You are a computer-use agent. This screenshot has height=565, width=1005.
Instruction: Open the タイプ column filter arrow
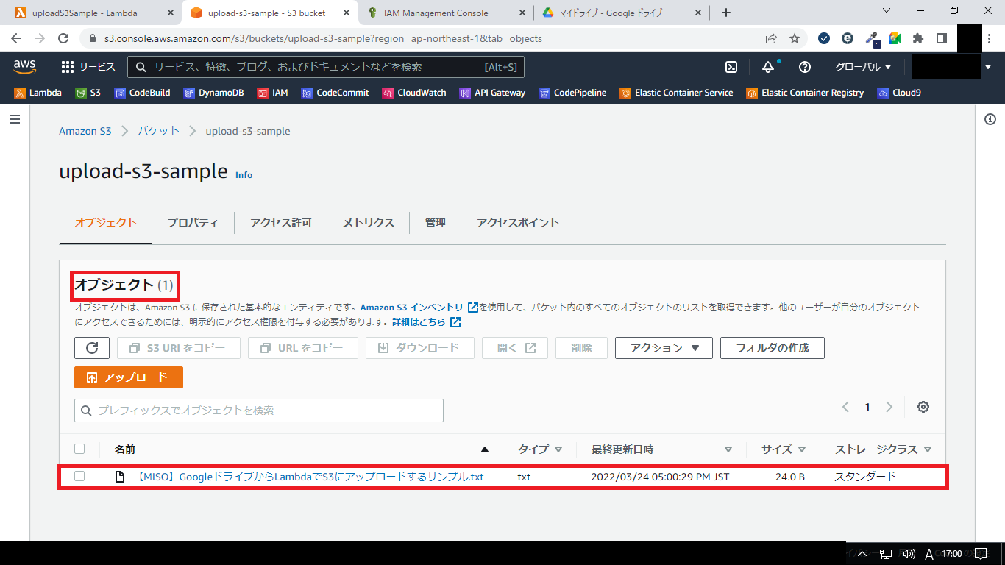click(x=558, y=449)
